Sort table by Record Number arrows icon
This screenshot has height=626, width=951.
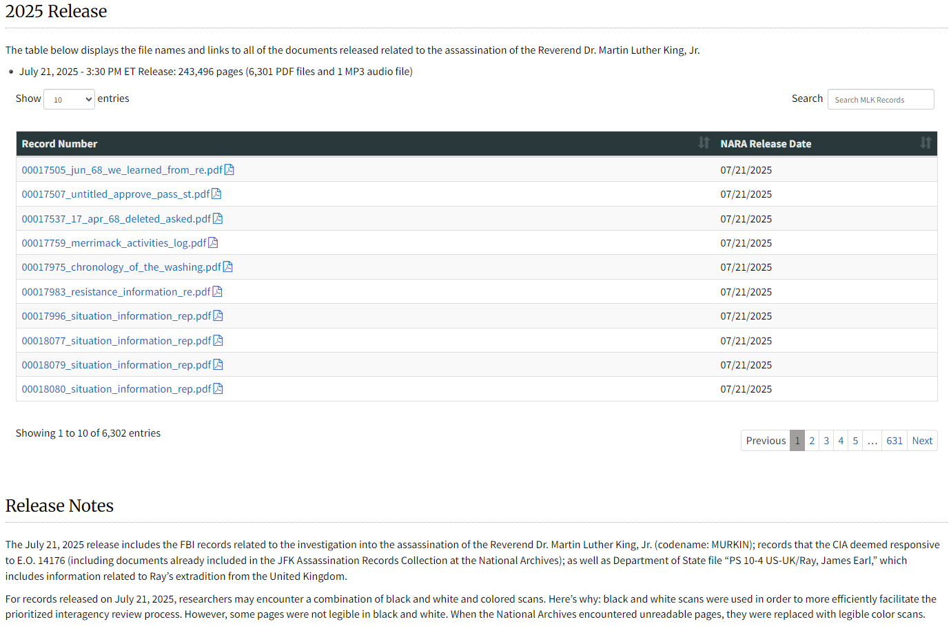click(x=704, y=143)
